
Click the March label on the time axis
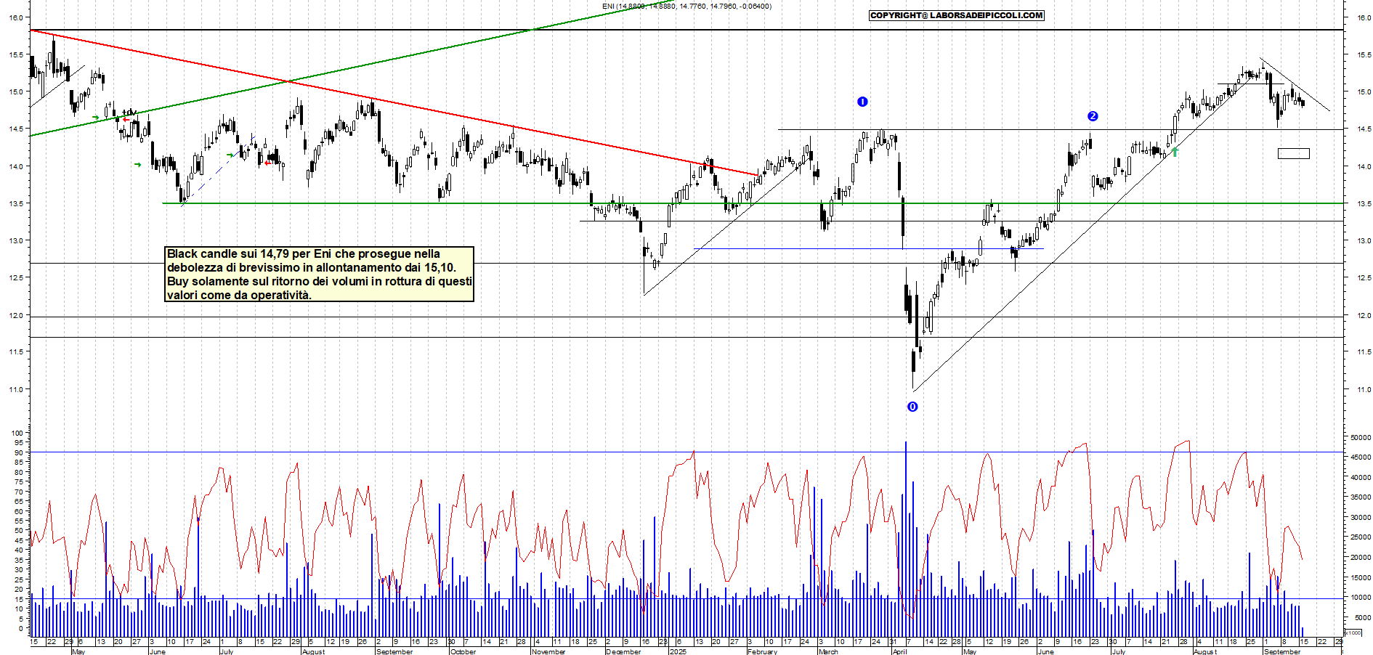(x=828, y=651)
